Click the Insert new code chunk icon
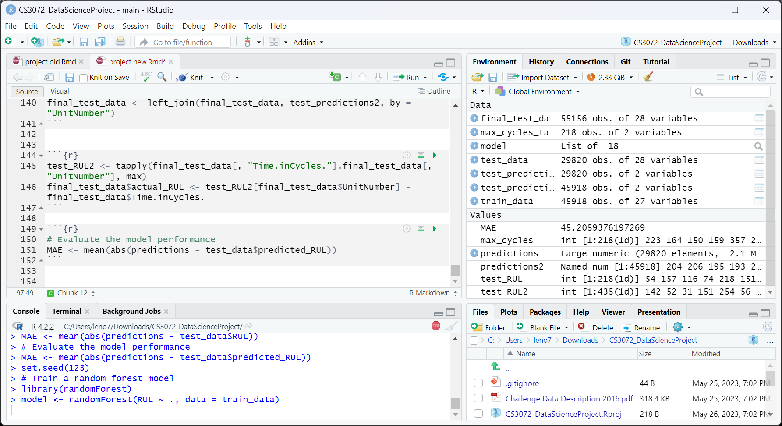The height and width of the screenshot is (426, 782). [x=335, y=77]
